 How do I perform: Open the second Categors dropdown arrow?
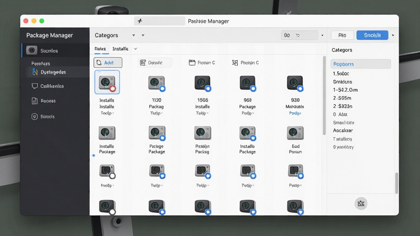point(143,35)
